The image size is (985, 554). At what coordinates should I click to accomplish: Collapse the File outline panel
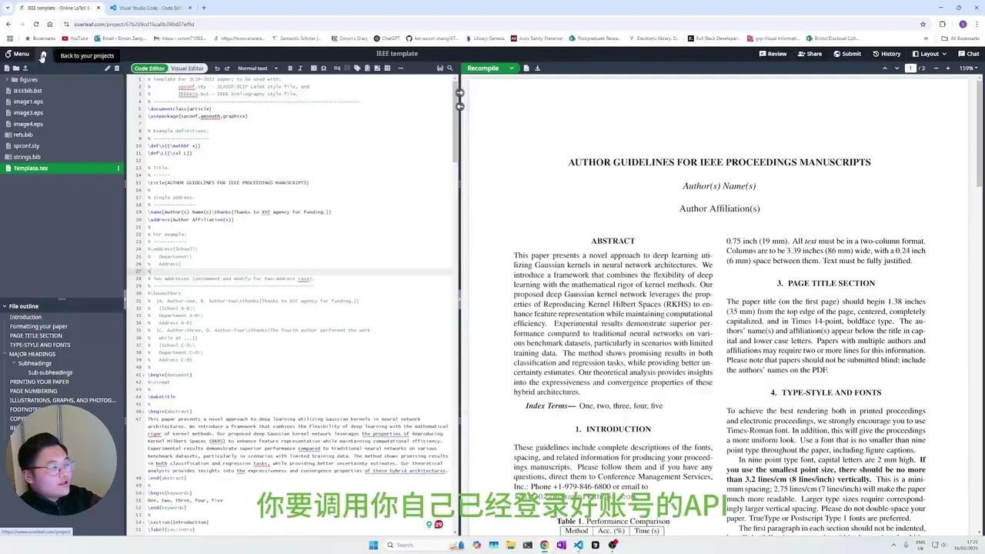pos(5,306)
